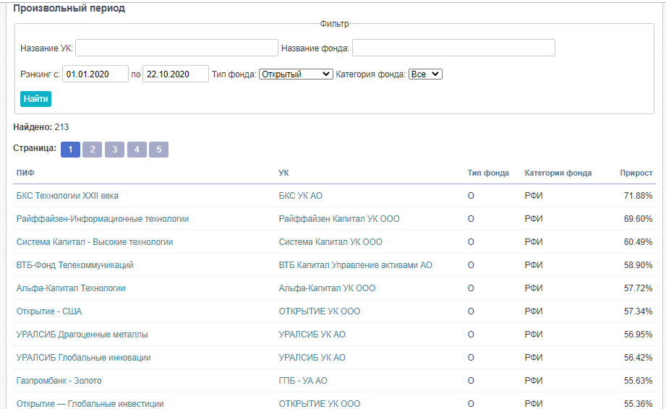
Task: Open the Категория фонда dropdown
Action: [425, 74]
